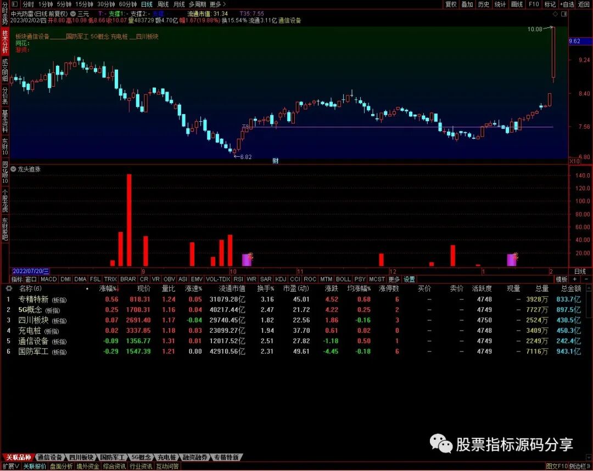This screenshot has height=471, width=593.
Task: Click 图文F10 at bottom right
Action: tap(557, 467)
